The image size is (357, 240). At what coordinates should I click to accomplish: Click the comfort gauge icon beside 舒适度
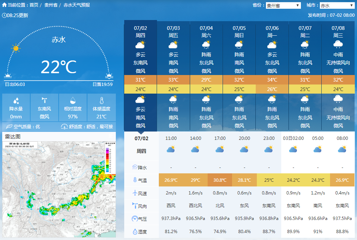[64, 126]
